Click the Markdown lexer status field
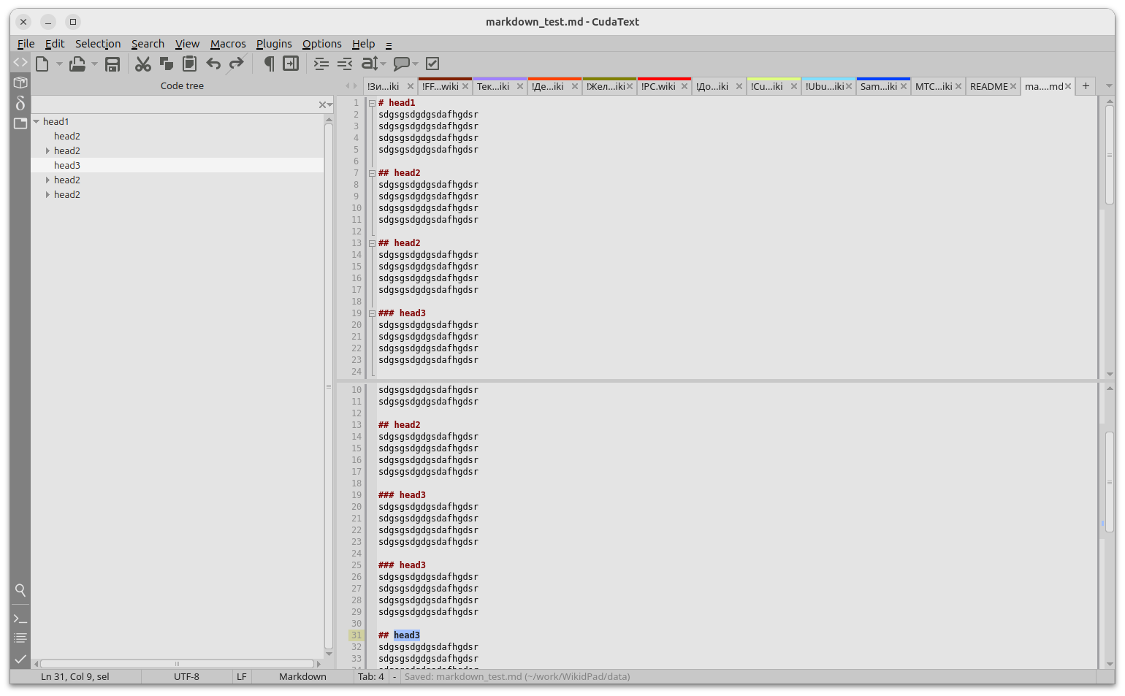 click(302, 677)
